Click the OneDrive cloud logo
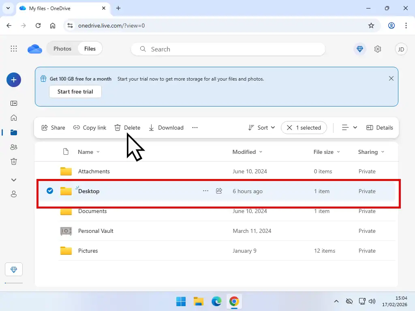The width and height of the screenshot is (415, 311). pyautogui.click(x=34, y=49)
